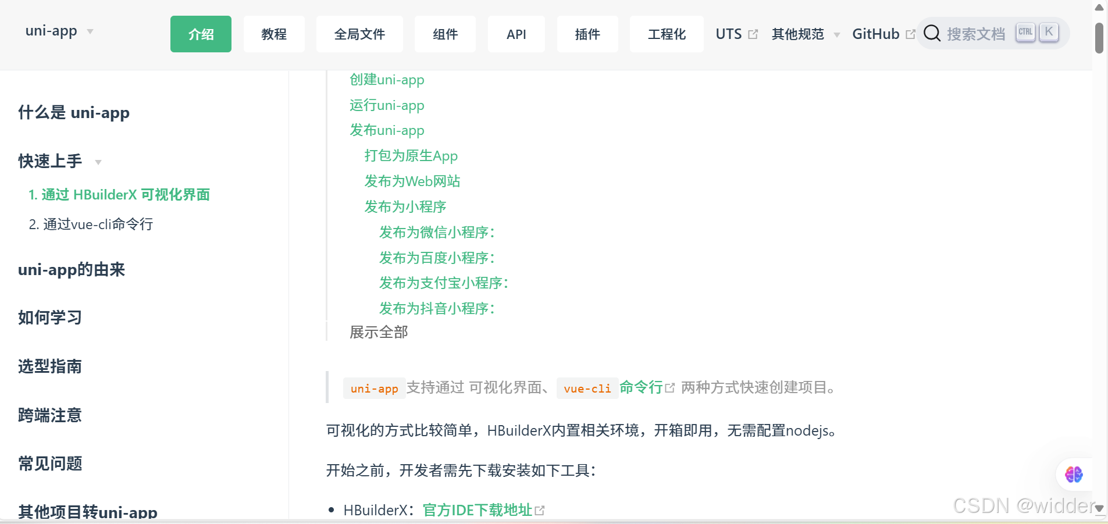Click the uni-app logo text in the header
Screen dimensions: 1108x524
coord(51,31)
